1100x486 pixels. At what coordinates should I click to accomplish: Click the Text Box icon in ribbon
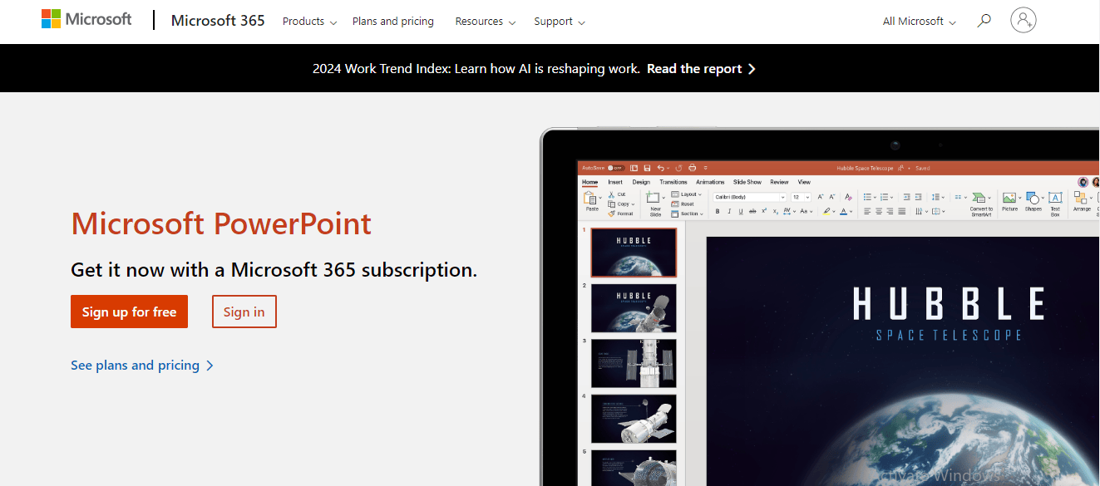1055,200
